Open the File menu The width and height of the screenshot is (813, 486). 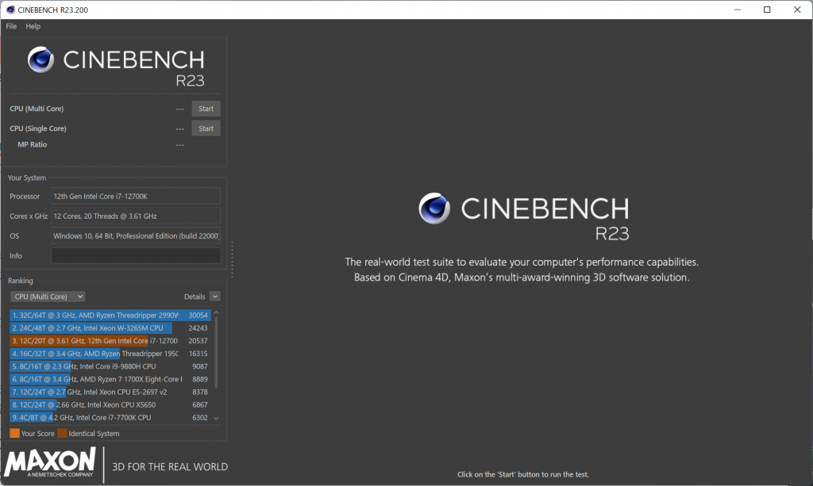[x=11, y=26]
